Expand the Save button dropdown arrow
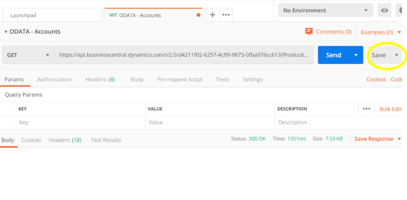The height and width of the screenshot is (200, 407). click(x=397, y=55)
